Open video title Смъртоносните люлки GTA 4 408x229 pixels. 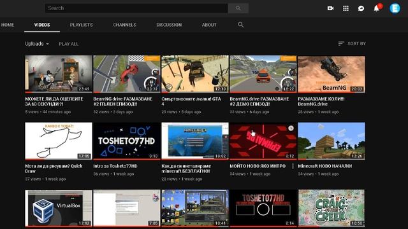(x=191, y=102)
